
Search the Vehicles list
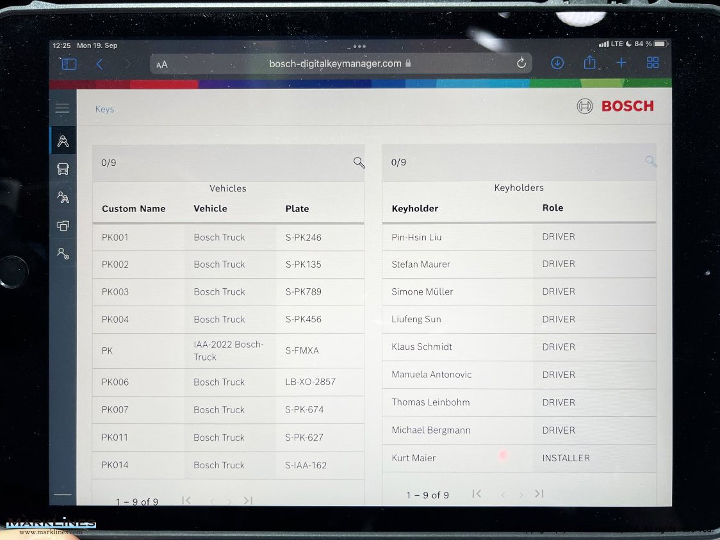click(x=359, y=163)
